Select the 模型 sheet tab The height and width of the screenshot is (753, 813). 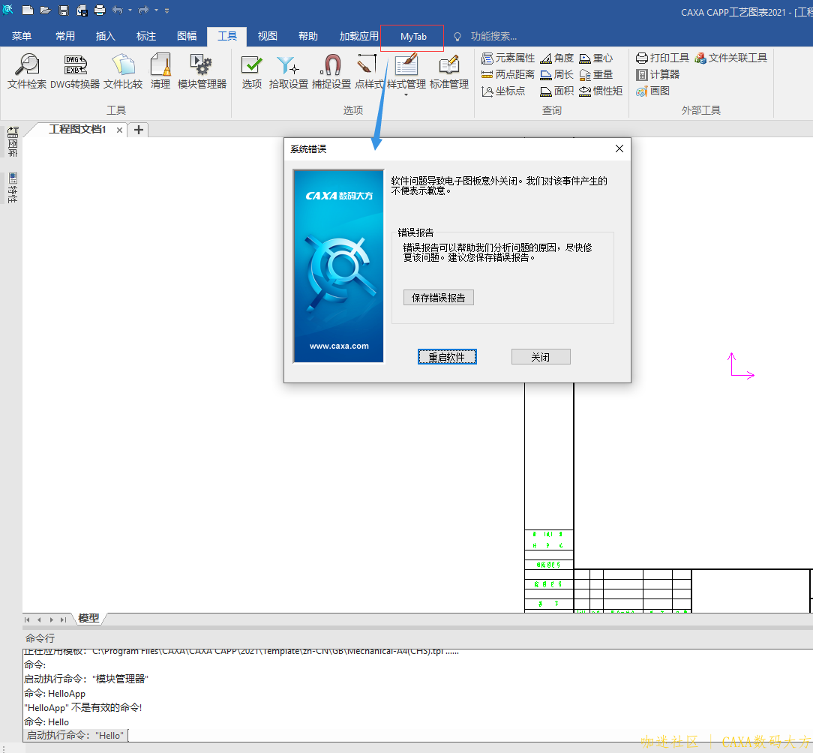tap(88, 618)
